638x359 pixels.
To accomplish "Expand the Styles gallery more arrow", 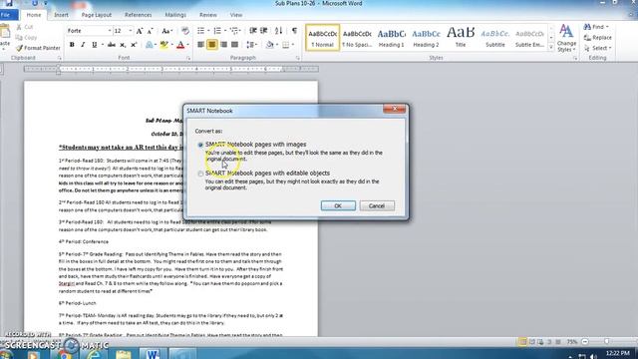I will pyautogui.click(x=551, y=48).
